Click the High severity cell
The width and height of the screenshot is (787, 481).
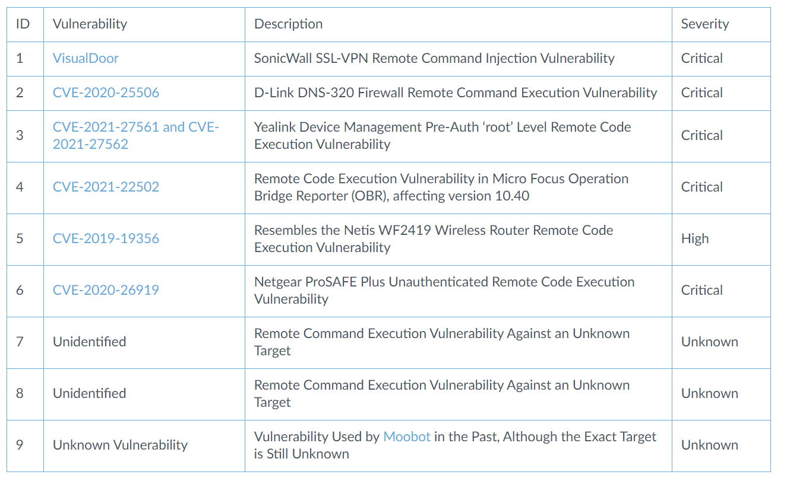coord(694,238)
